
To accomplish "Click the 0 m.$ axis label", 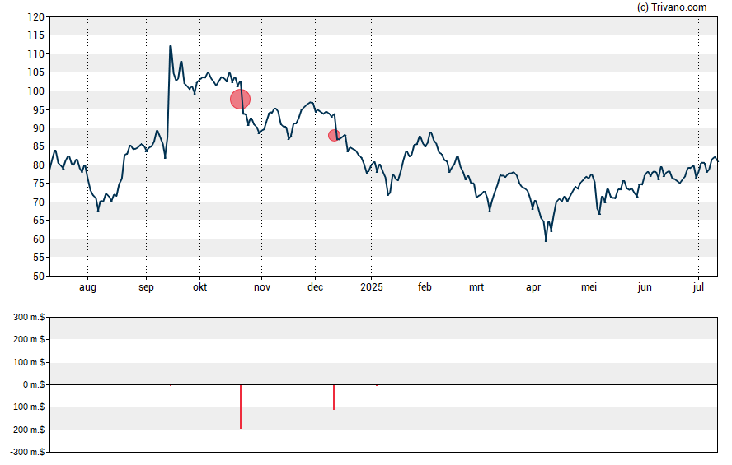I will (x=34, y=385).
